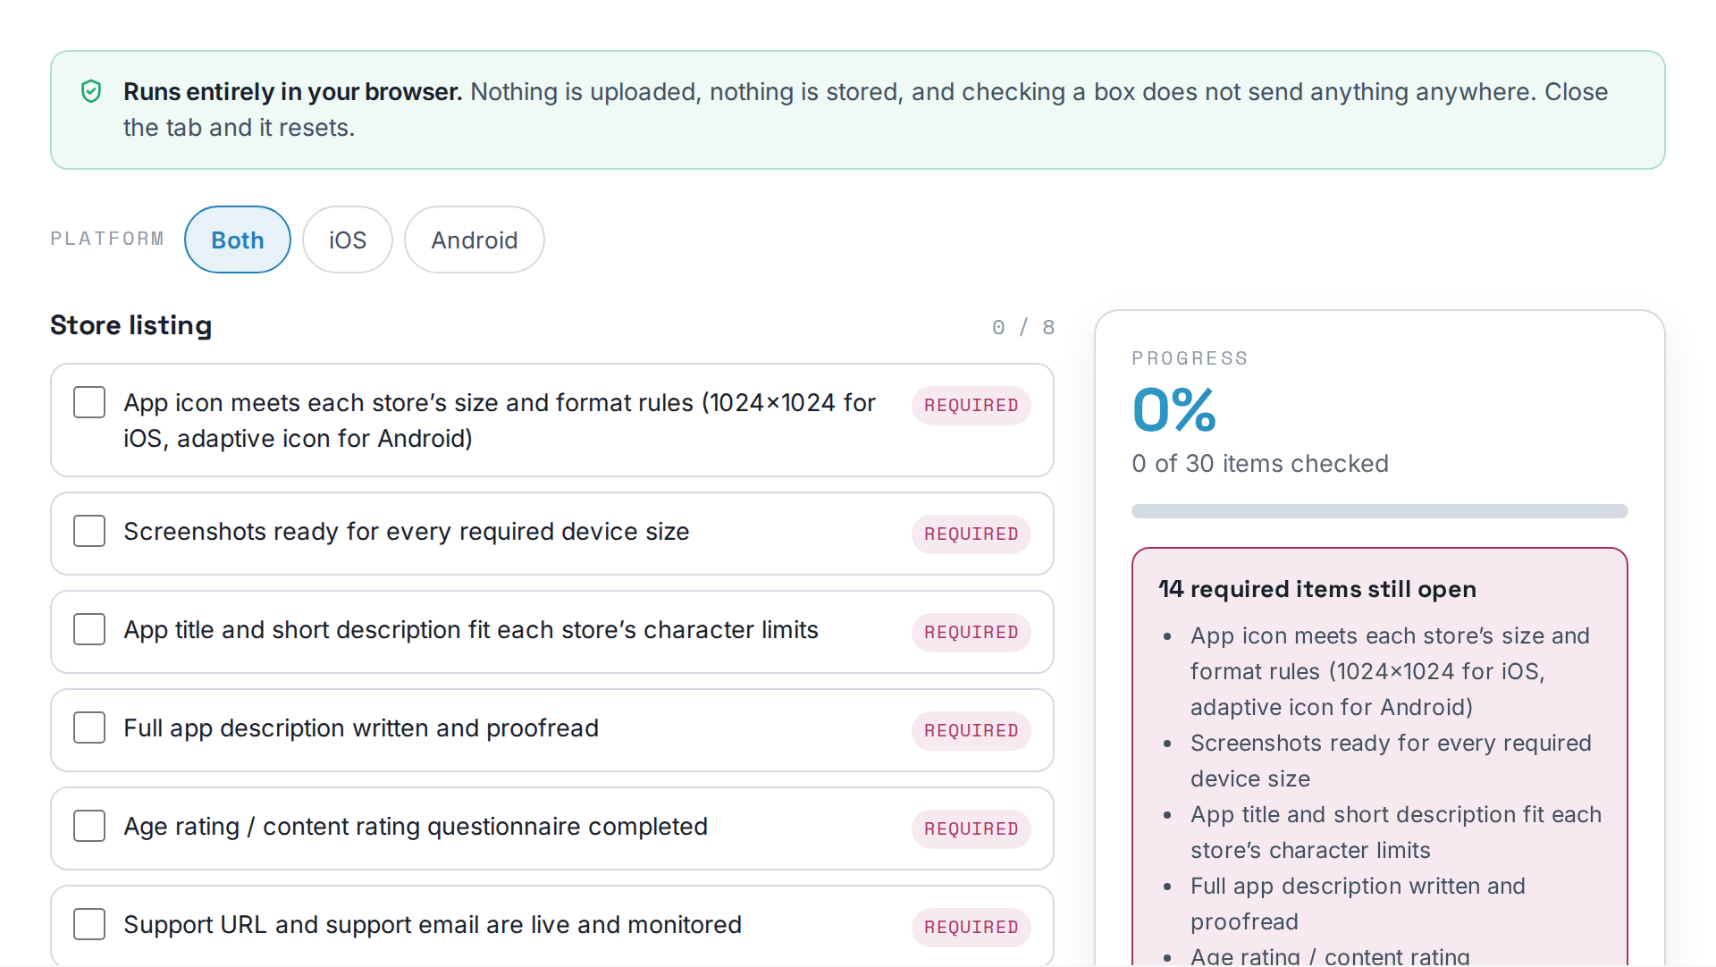Click the 0 / 8 section counter
Viewport: 1716px width, 967px height.
click(1023, 327)
